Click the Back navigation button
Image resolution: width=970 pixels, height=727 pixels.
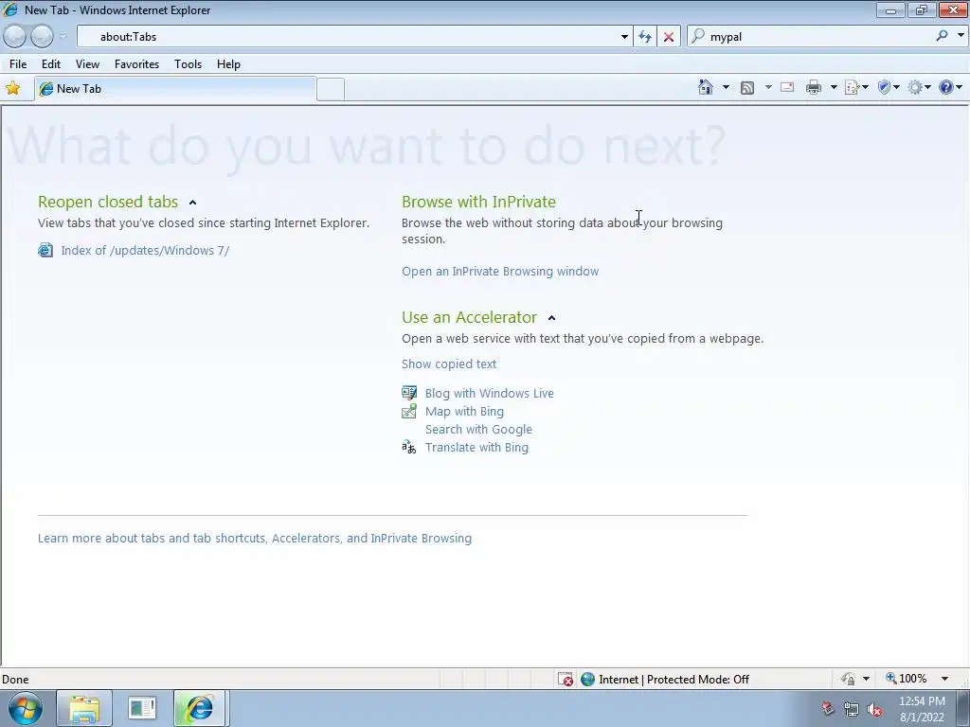15,37
